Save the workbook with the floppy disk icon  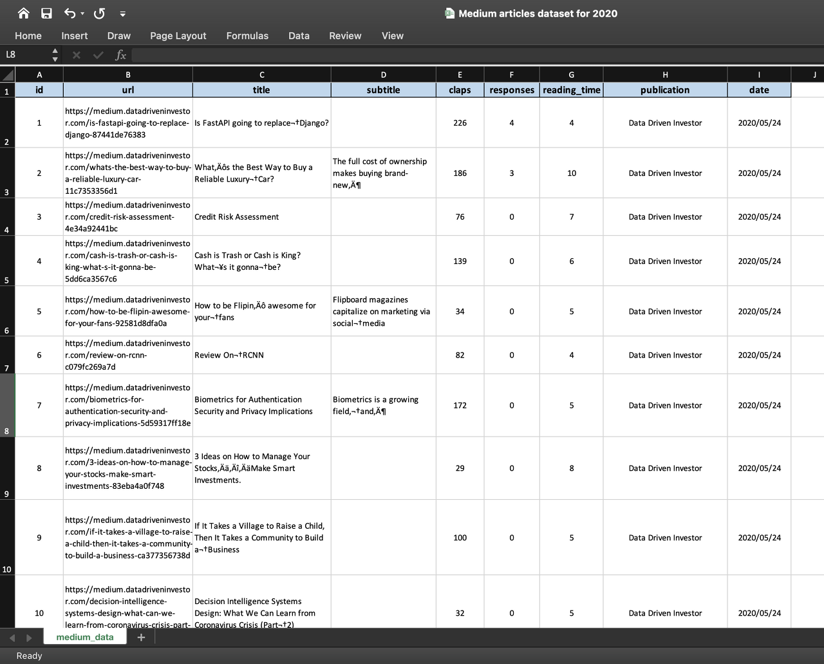pyautogui.click(x=46, y=14)
